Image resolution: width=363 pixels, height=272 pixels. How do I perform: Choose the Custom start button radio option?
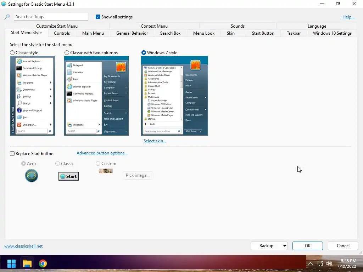[x=98, y=164]
